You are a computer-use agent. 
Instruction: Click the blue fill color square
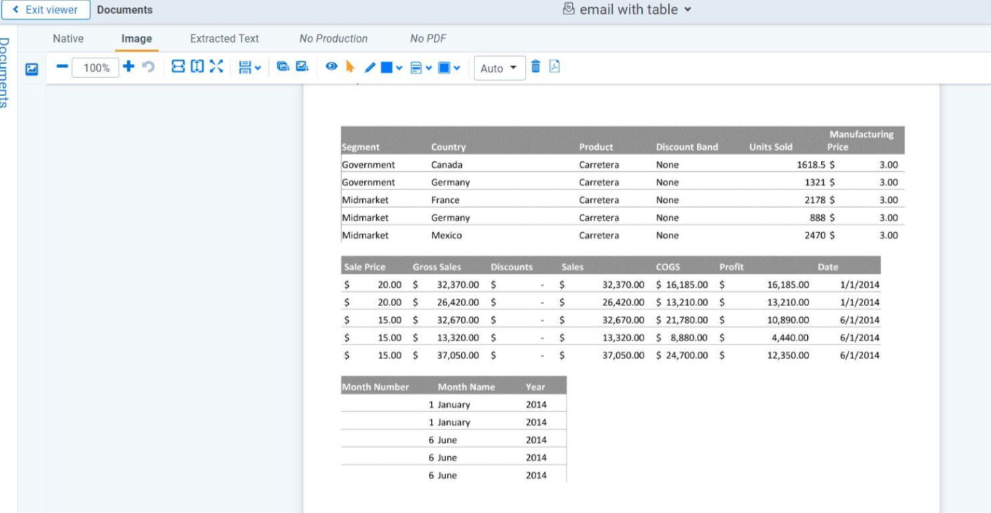tap(387, 67)
